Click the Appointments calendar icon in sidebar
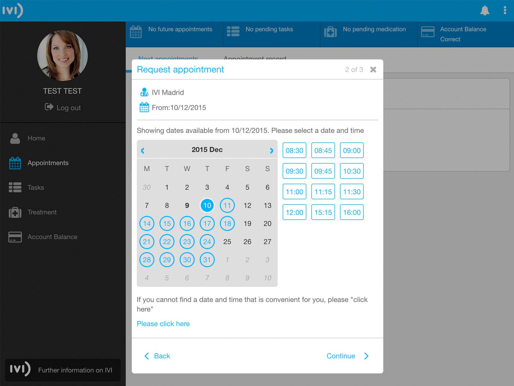Image resolution: width=514 pixels, height=386 pixels. pos(15,163)
